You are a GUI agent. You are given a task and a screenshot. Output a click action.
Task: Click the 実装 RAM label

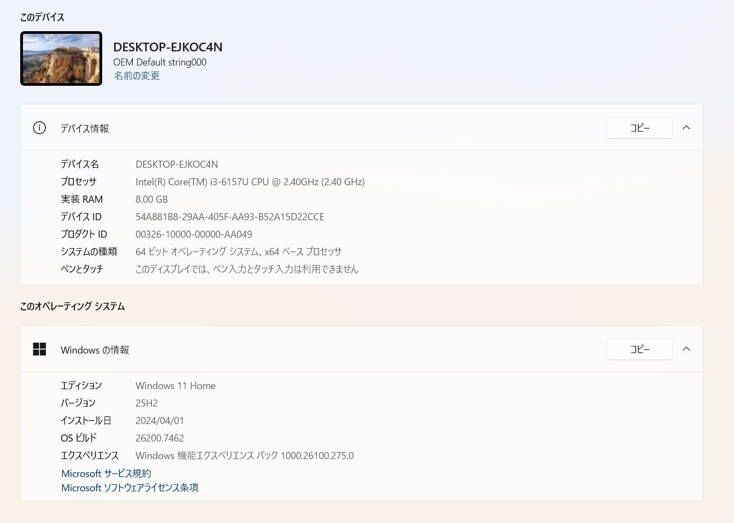click(81, 199)
